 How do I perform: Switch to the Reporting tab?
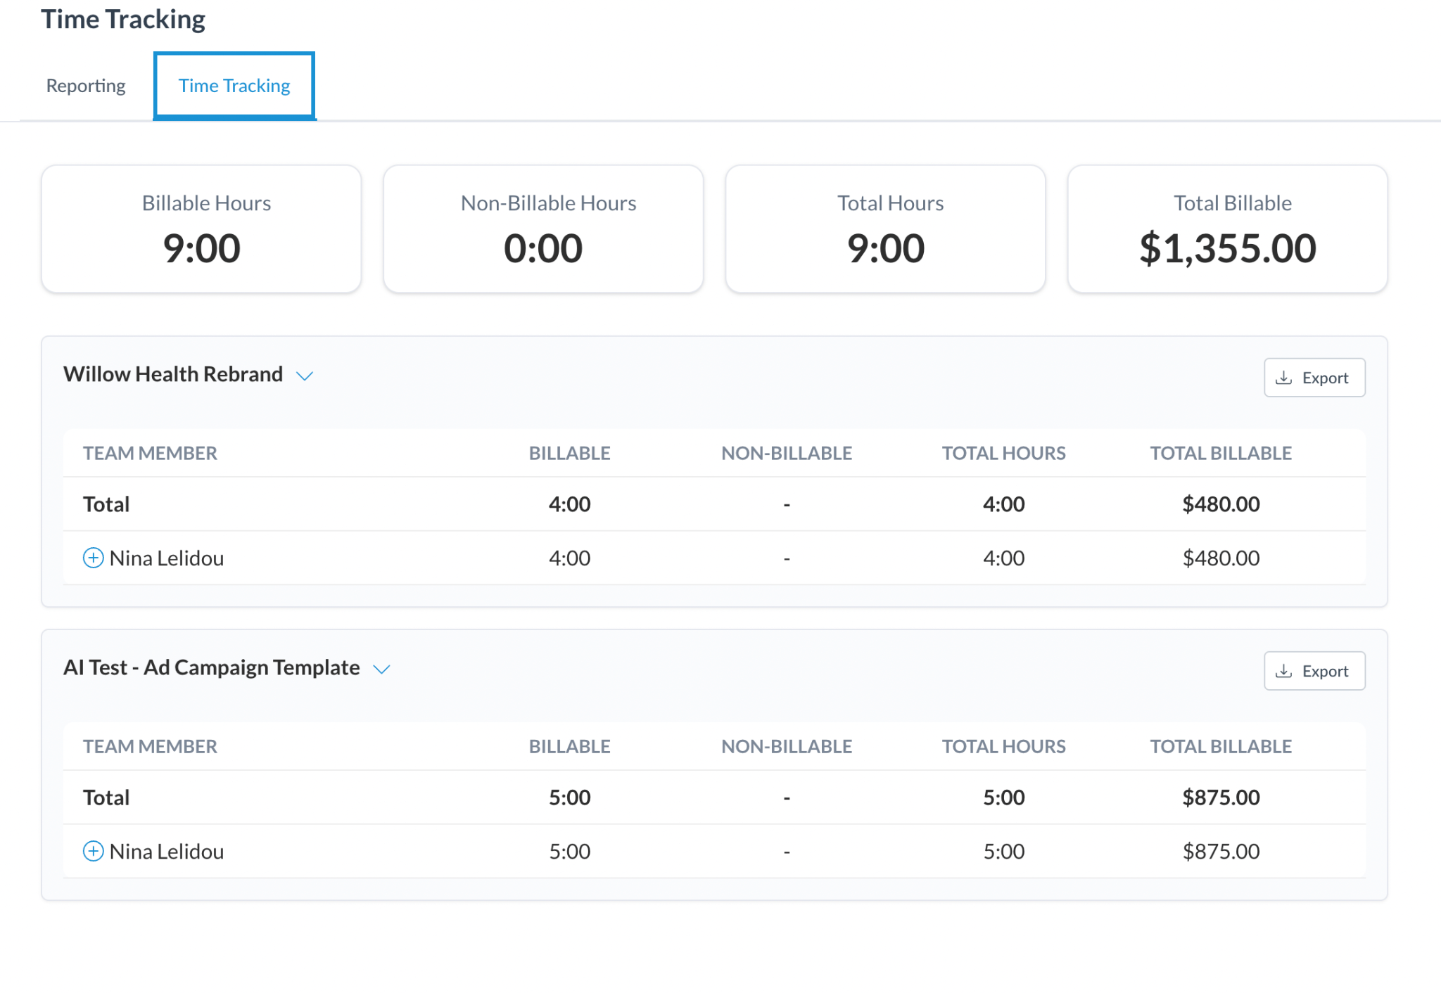(x=85, y=85)
